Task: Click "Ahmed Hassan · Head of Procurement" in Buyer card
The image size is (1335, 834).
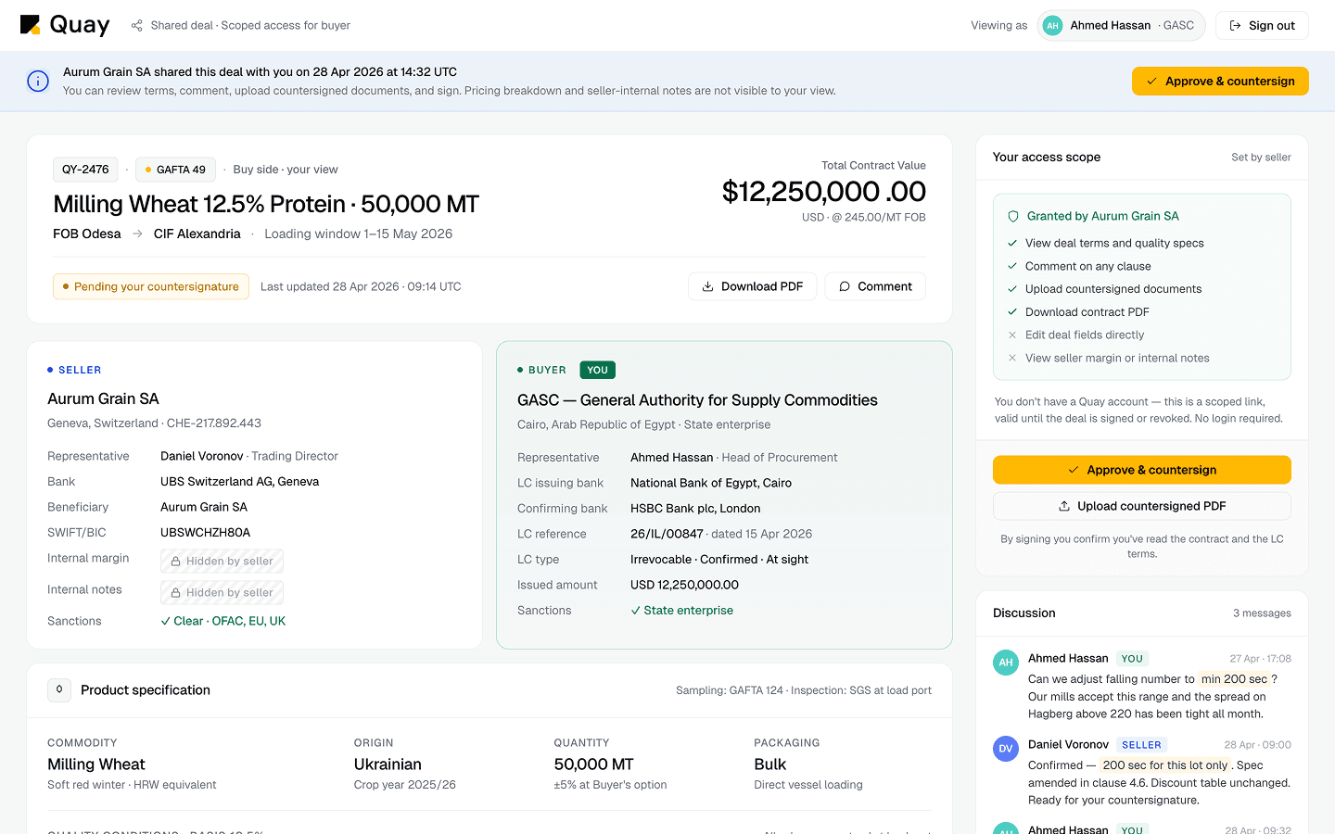Action: click(734, 458)
